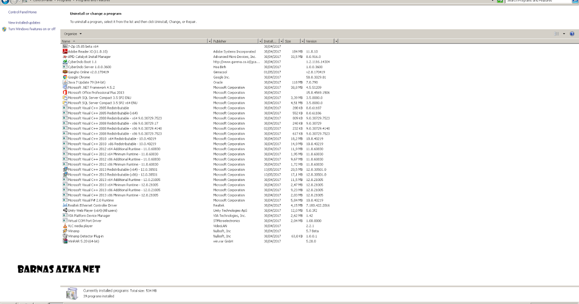This screenshot has height=304, width=579.
Task: Click the publisher VideoLAN
Action: (x=220, y=226)
